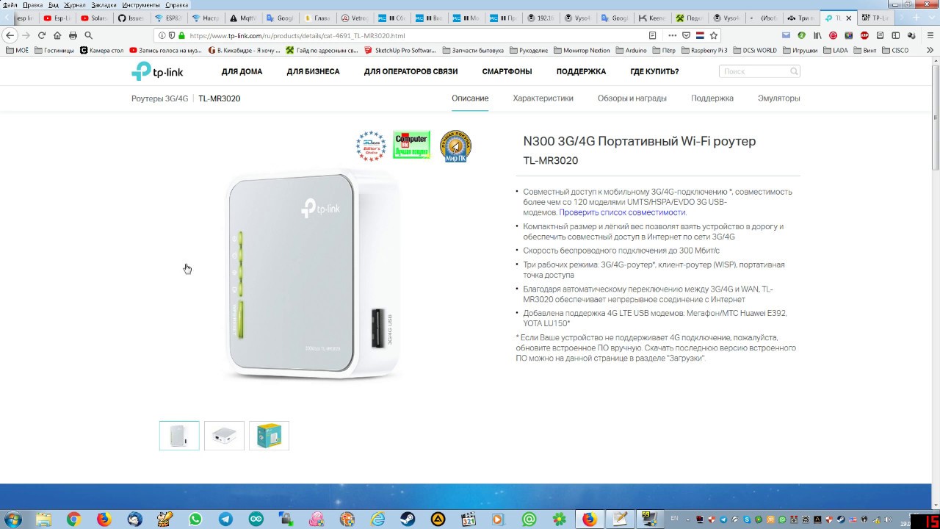Open WhatsApp from the taskbar
This screenshot has width=940, height=529.
pyautogui.click(x=195, y=519)
